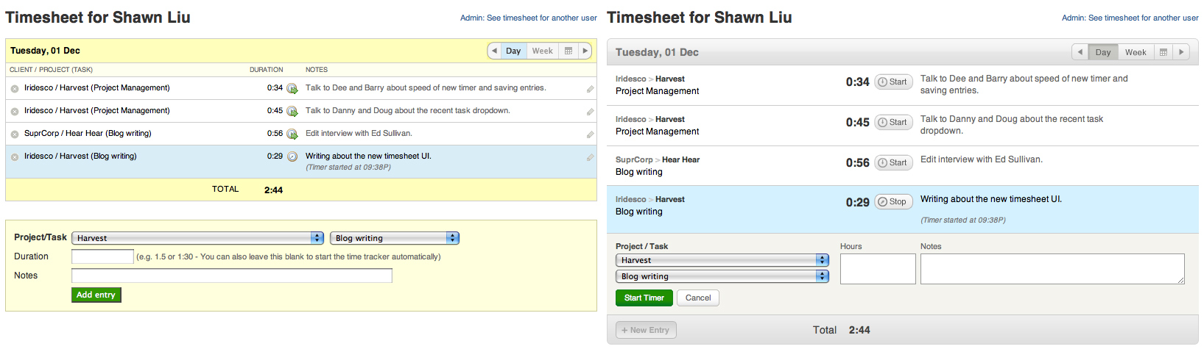
Task: Start timer icon beside 0:45 in yellow timesheet
Action: click(292, 111)
